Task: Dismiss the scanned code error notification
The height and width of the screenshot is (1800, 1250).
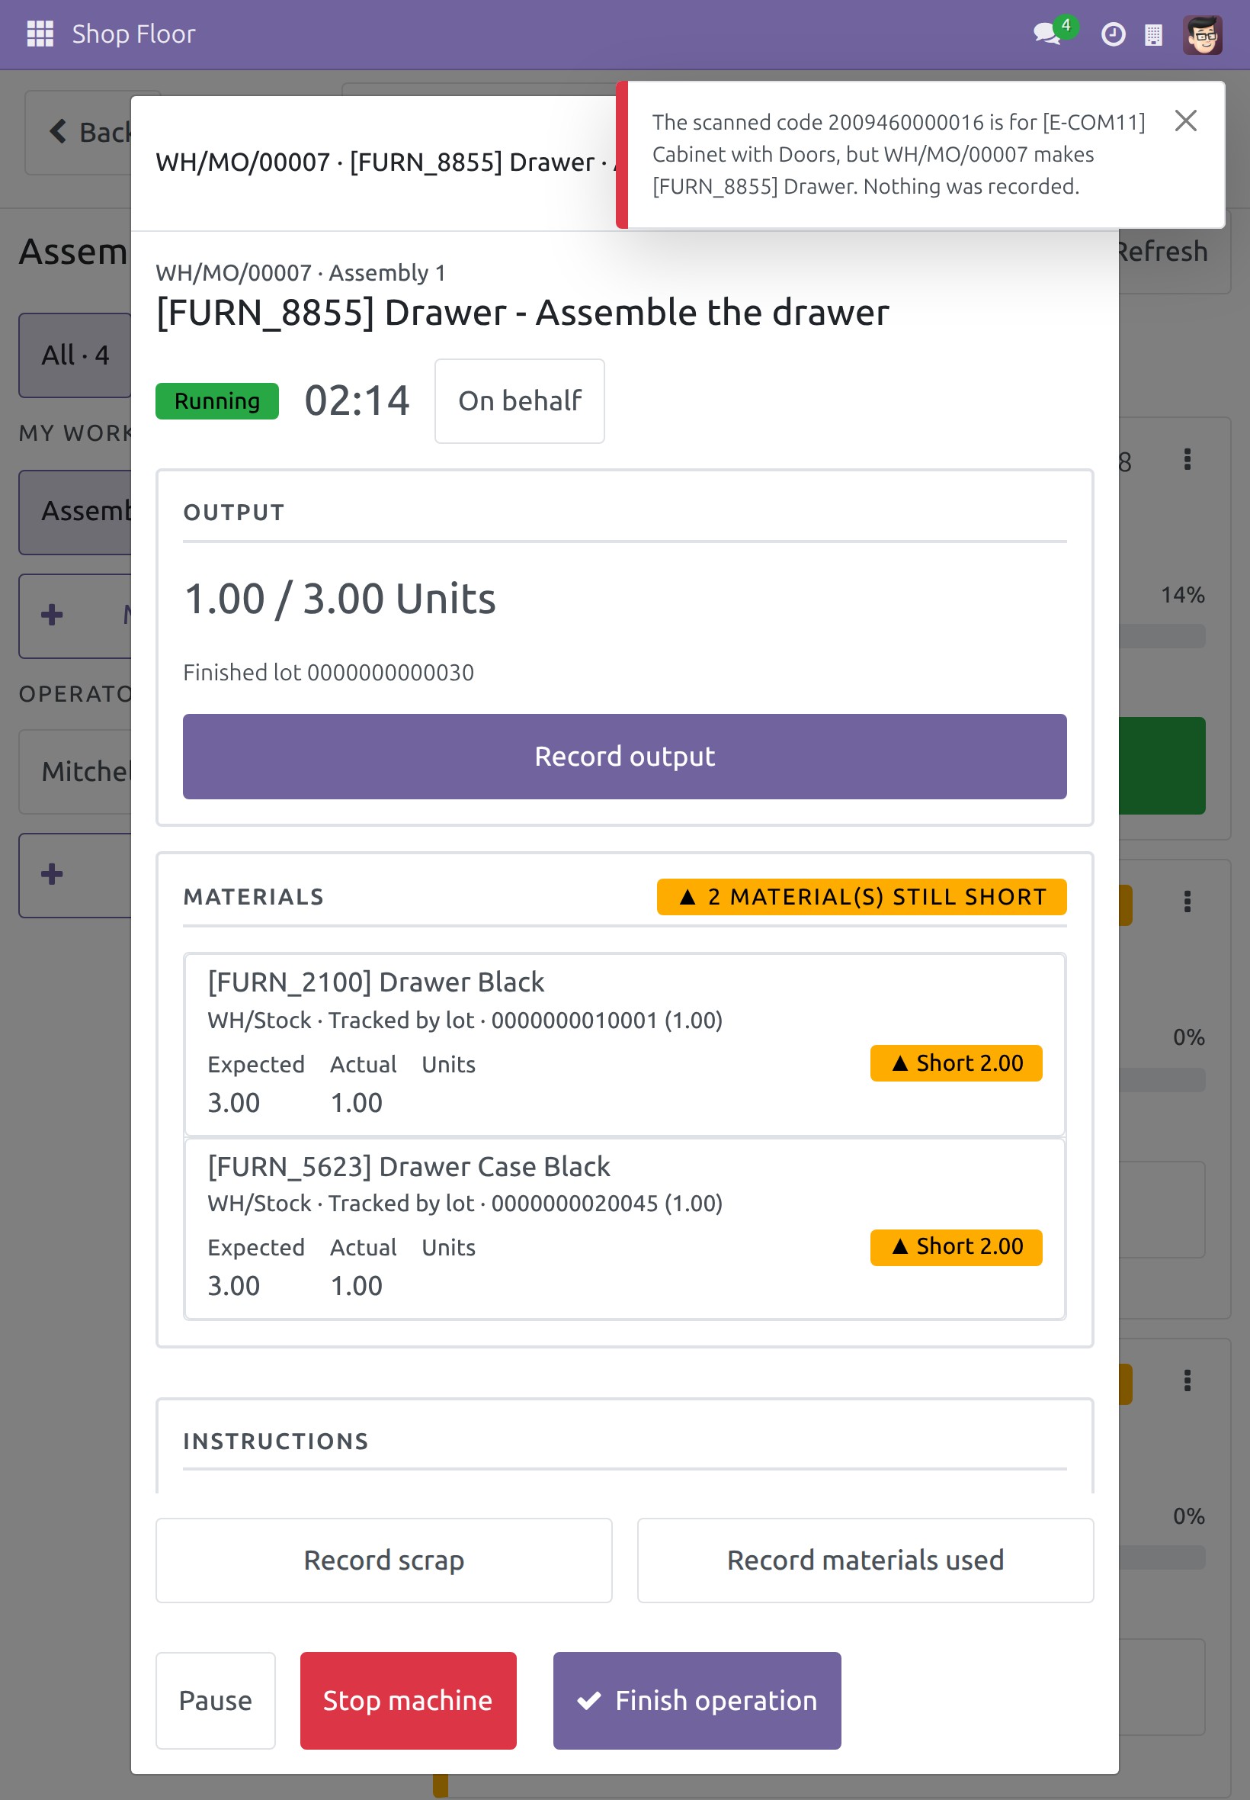Action: click(1186, 121)
